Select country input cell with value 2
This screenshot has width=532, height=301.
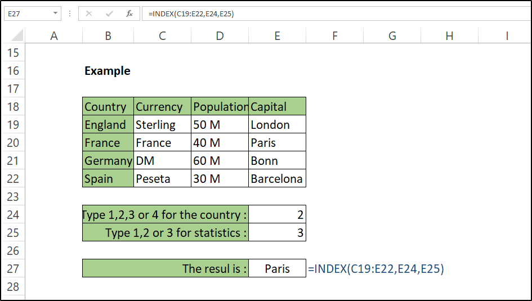(x=277, y=214)
